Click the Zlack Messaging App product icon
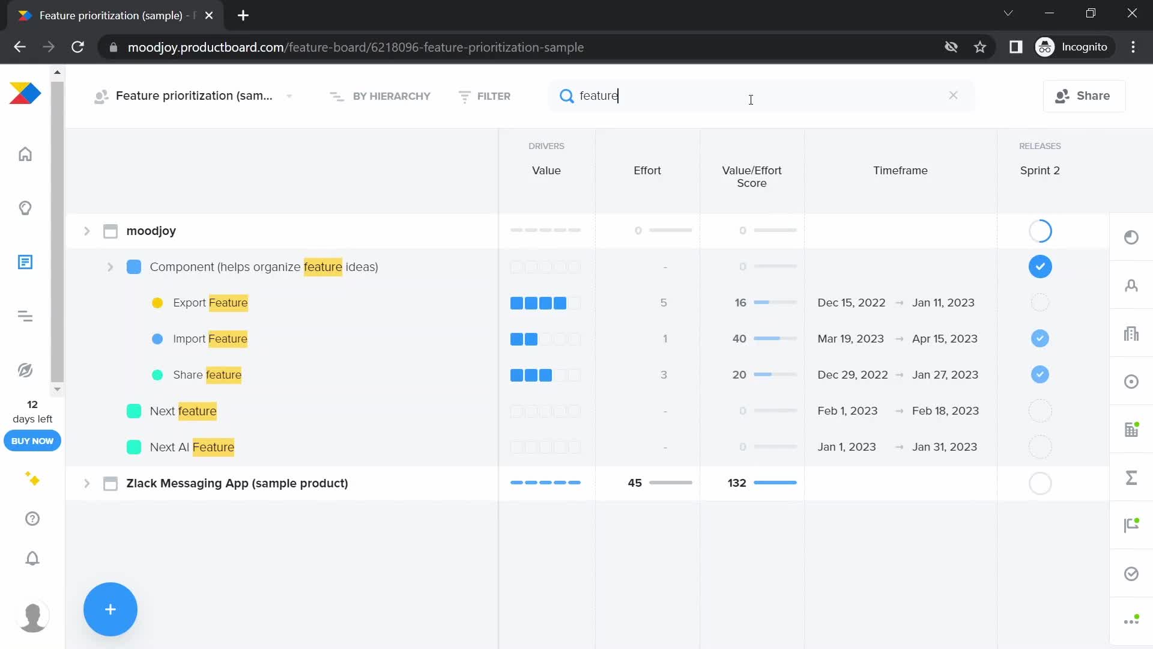Image resolution: width=1153 pixels, height=649 pixels. click(110, 484)
